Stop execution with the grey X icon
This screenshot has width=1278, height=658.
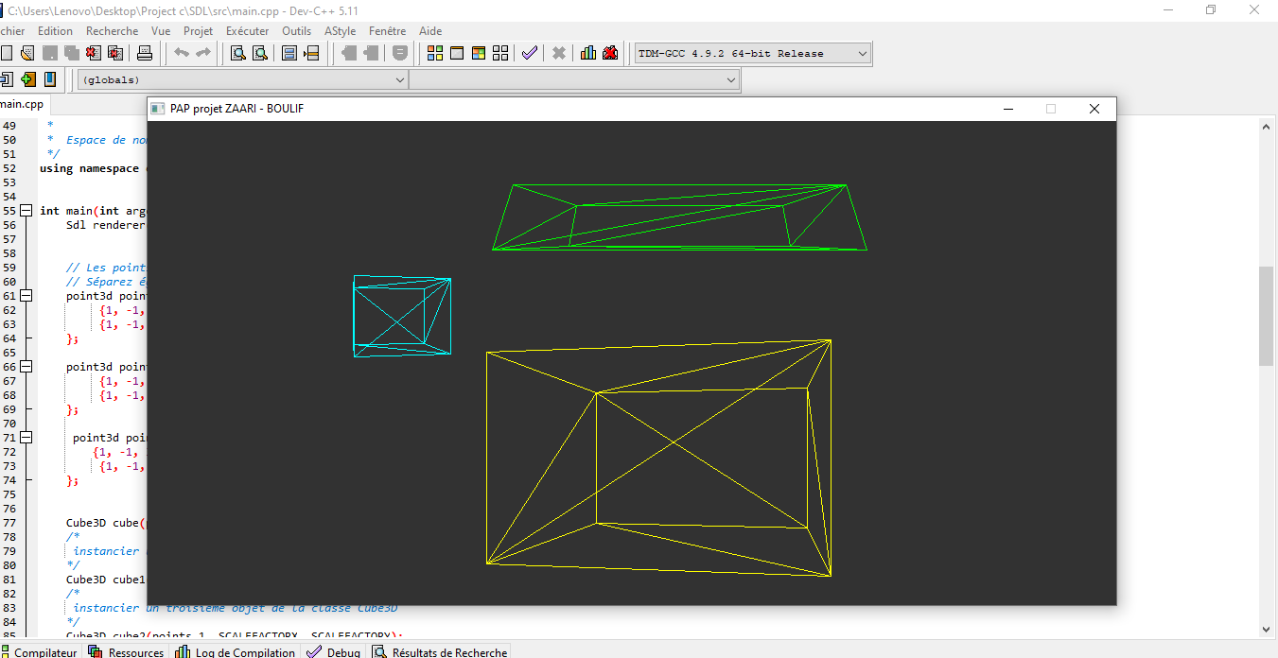pos(559,53)
